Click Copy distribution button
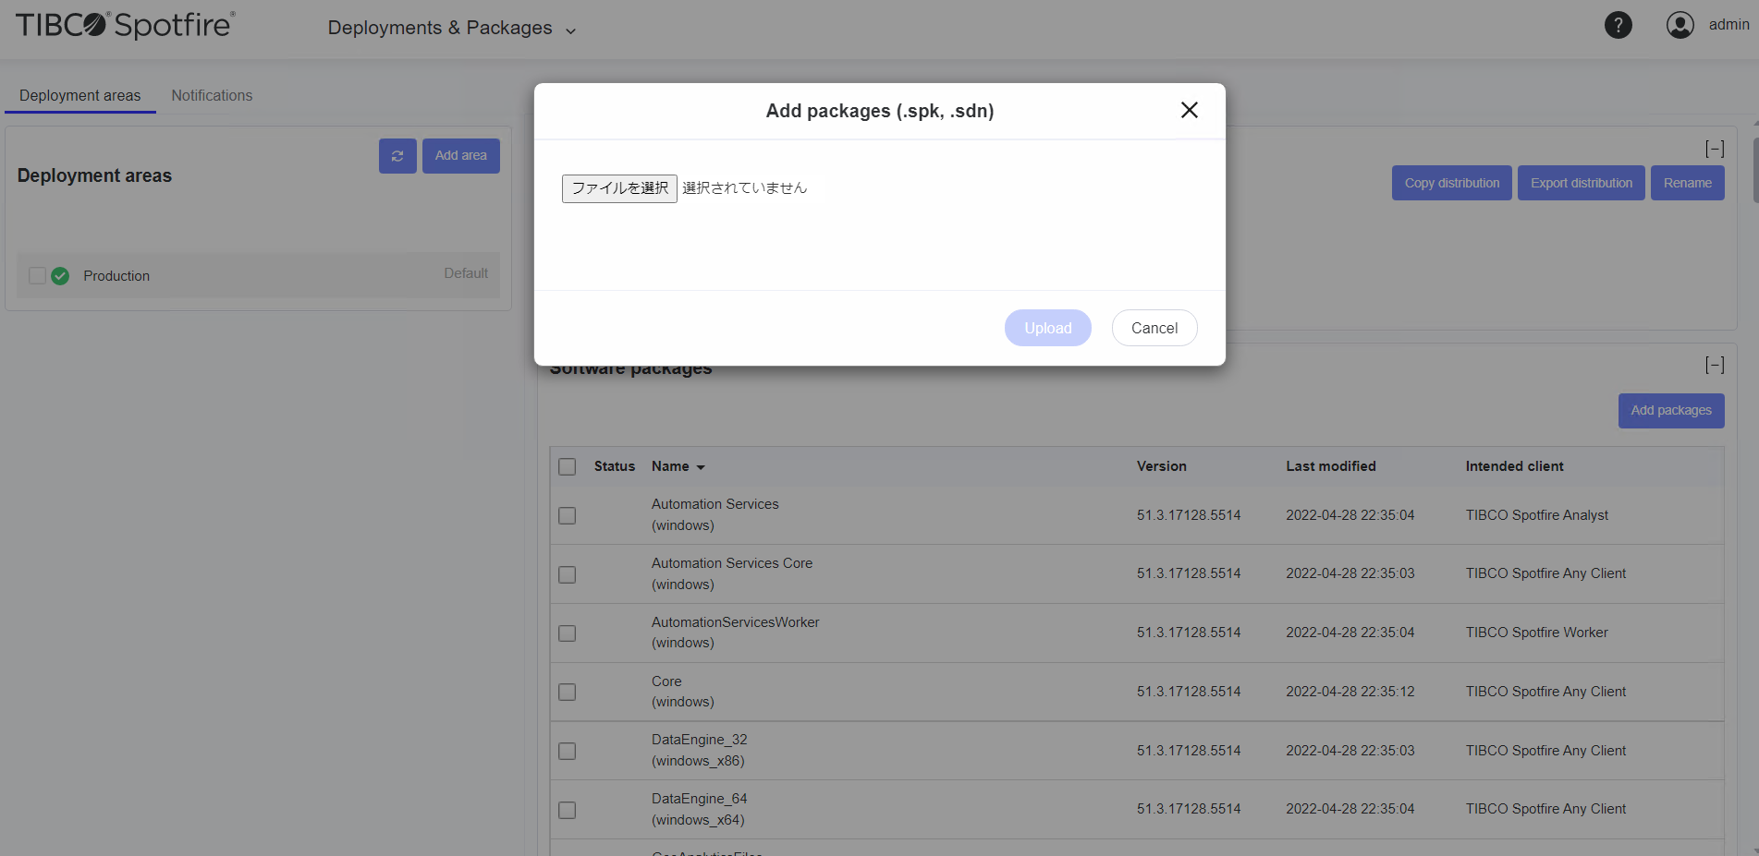1759x856 pixels. pos(1452,183)
